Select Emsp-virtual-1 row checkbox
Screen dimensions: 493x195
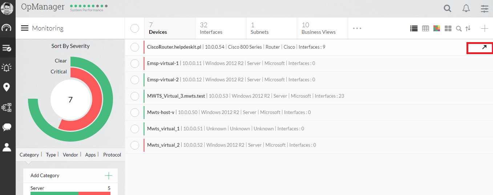coord(135,64)
